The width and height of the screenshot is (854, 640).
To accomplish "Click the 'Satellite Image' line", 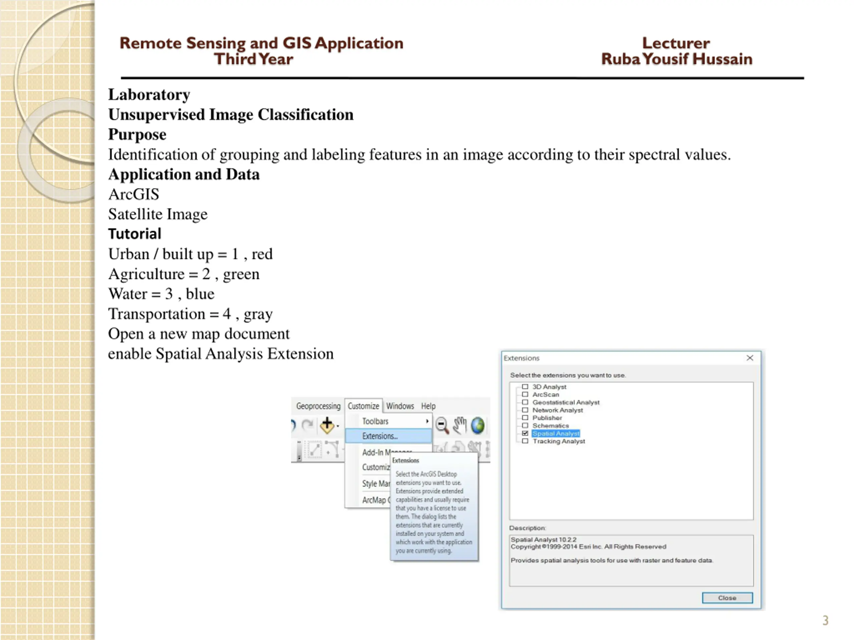I will point(157,214).
